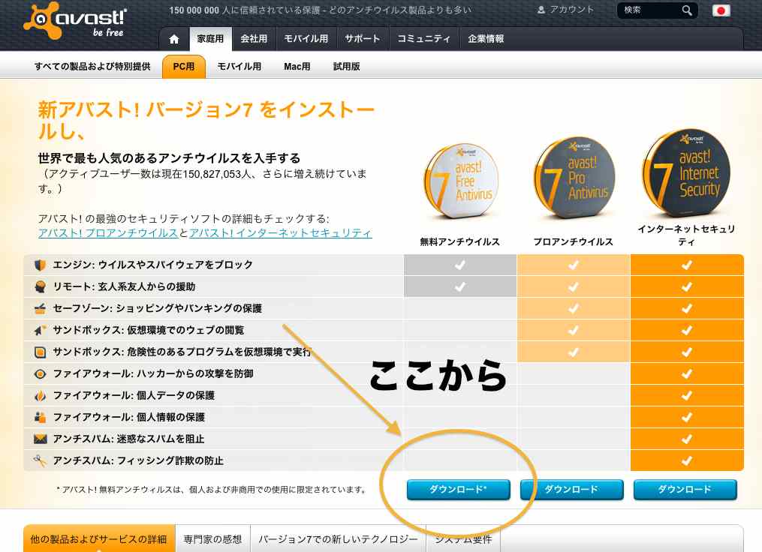Click ダウンロード under Pro Antivirus column

(x=571, y=489)
